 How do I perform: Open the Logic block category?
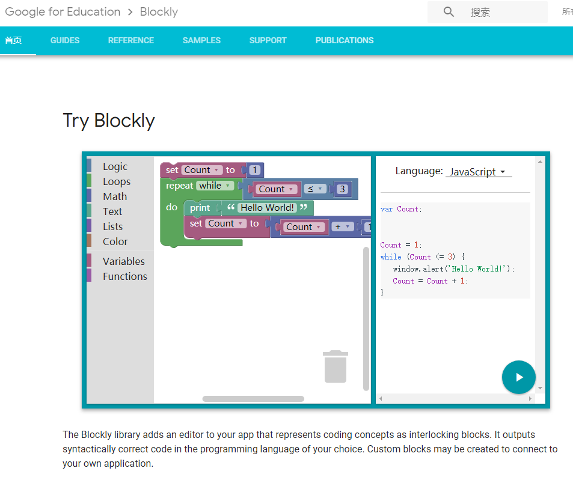coord(115,166)
